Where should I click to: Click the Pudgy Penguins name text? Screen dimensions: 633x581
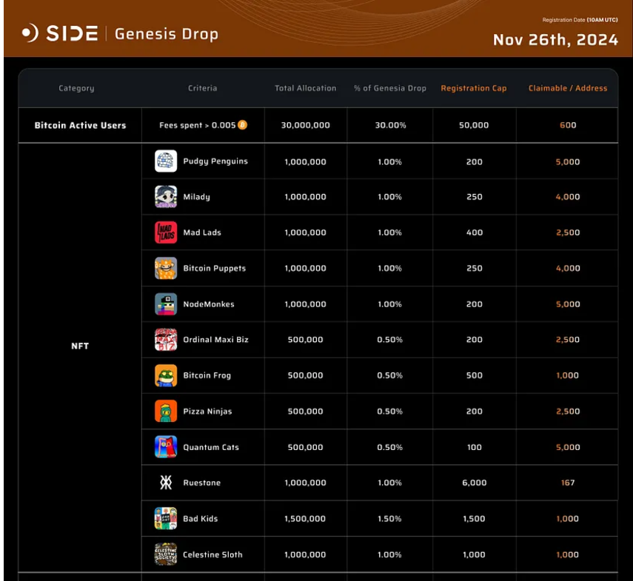215,161
